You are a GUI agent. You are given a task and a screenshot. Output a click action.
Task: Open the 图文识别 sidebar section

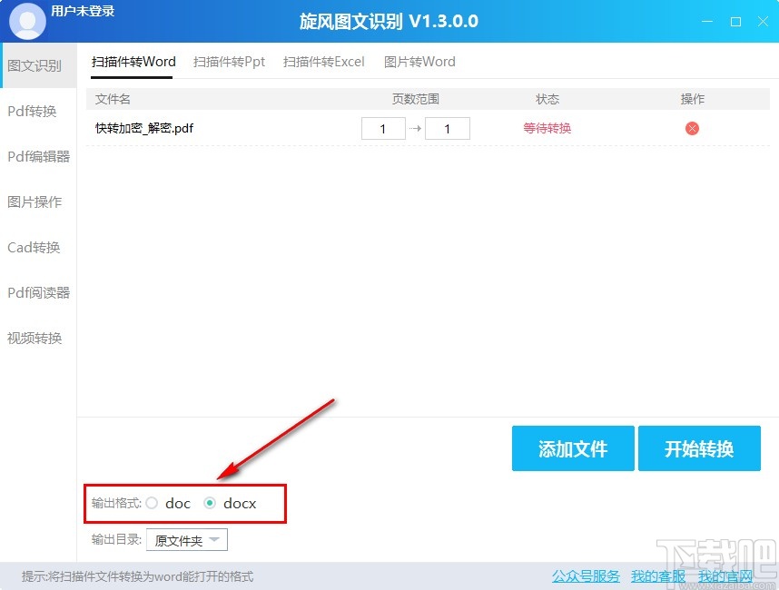35,65
